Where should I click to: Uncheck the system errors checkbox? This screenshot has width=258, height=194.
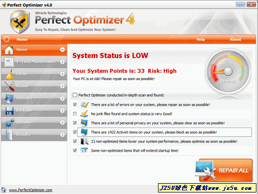tap(75, 105)
